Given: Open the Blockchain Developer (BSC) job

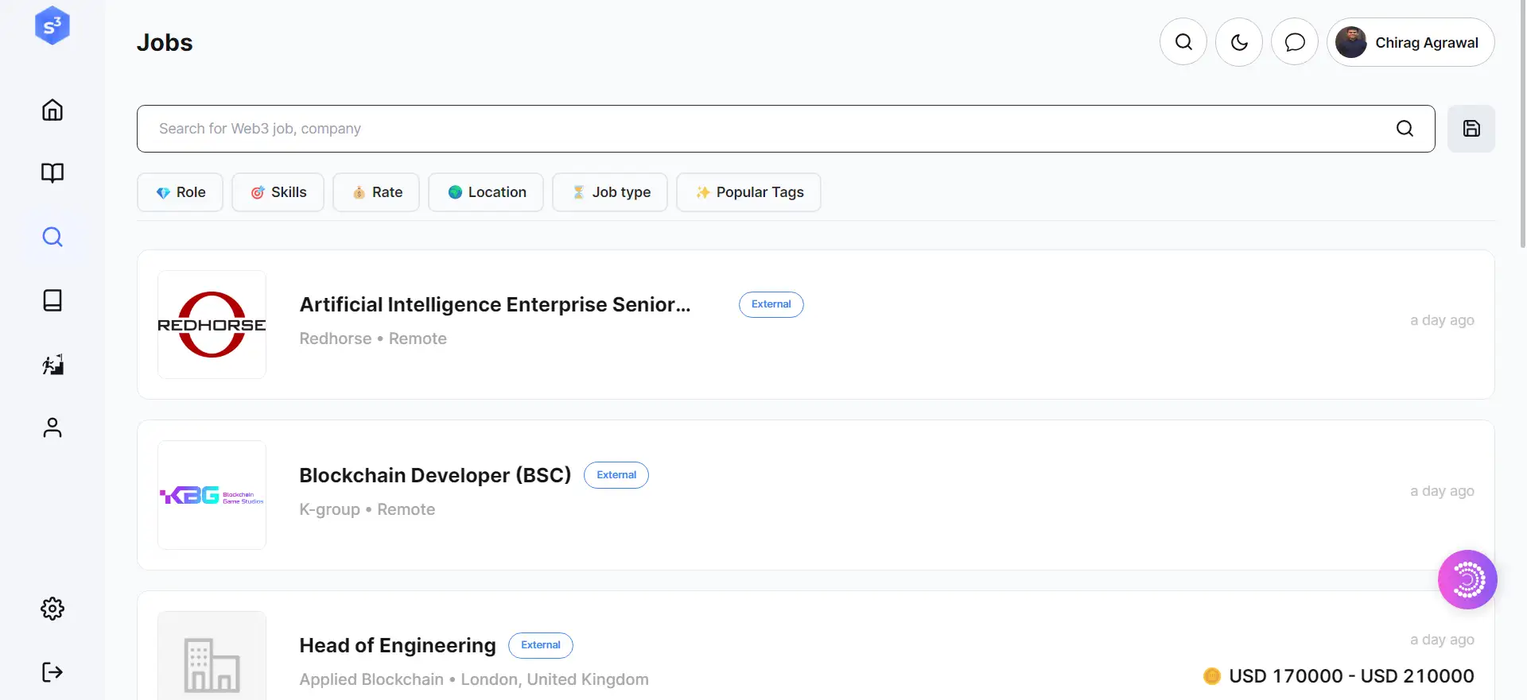Looking at the screenshot, I should click(x=435, y=475).
